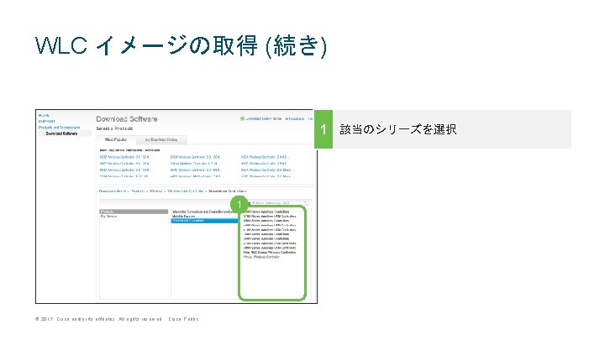Viewport: 605px width, 340px height.
Task: Select highlighted Standalone Controllers entry
Action: [x=204, y=221]
